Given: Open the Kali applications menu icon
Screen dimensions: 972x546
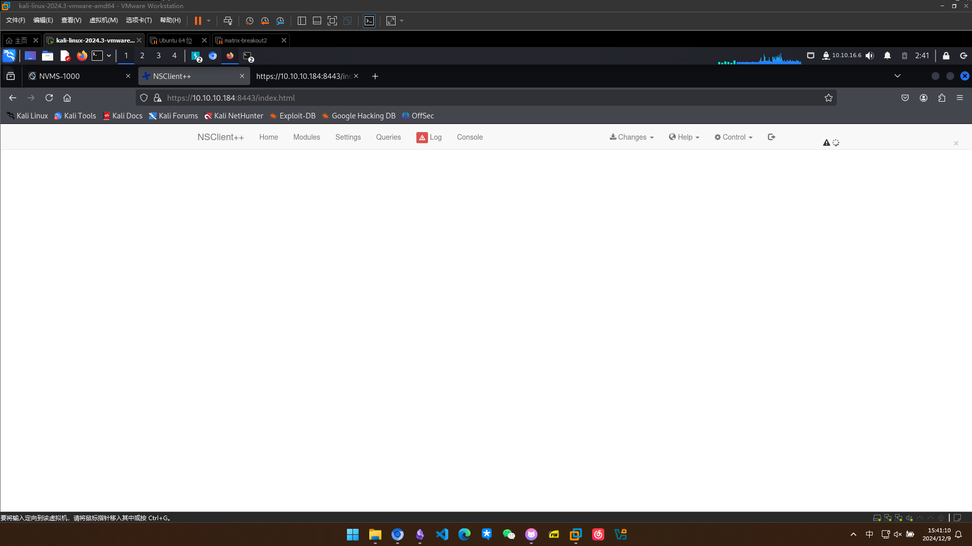Looking at the screenshot, I should (x=10, y=56).
